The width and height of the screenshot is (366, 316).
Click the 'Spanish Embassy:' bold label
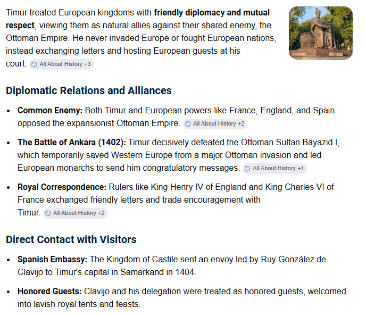pos(52,259)
